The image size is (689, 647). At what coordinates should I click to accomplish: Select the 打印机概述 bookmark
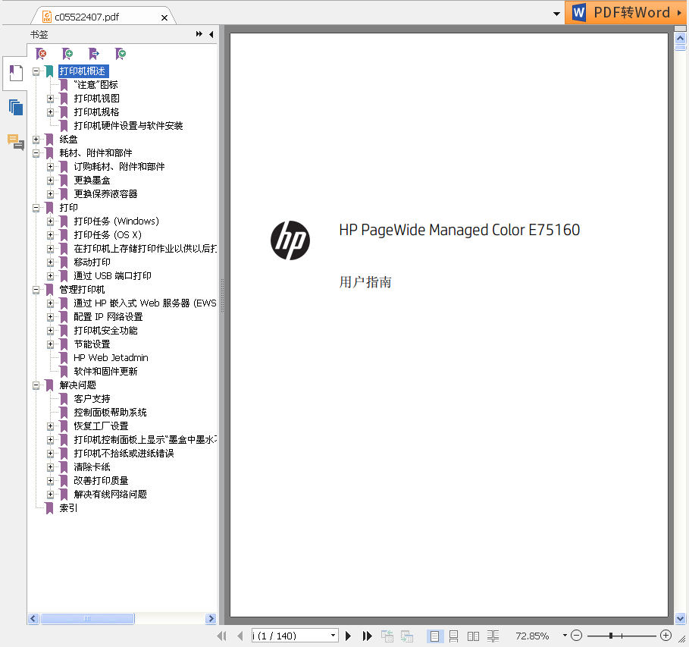coord(83,71)
